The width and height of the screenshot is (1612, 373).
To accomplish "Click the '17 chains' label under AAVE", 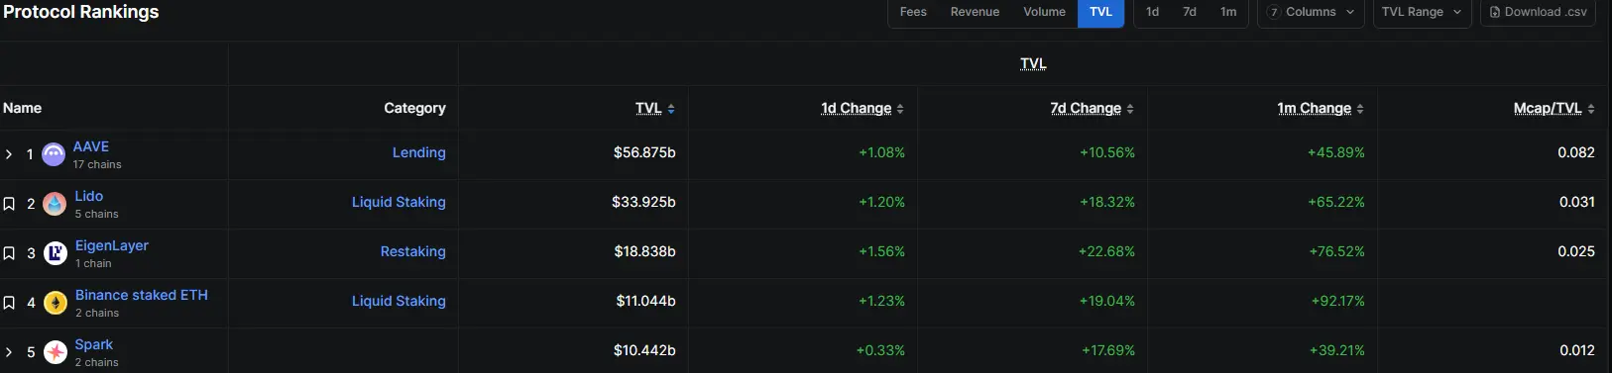I will coord(97,164).
